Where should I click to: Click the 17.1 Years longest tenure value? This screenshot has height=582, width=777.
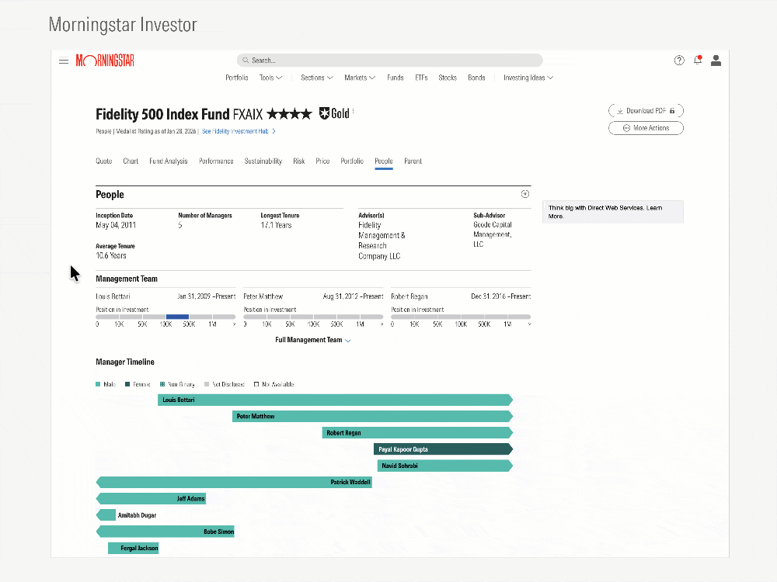277,225
